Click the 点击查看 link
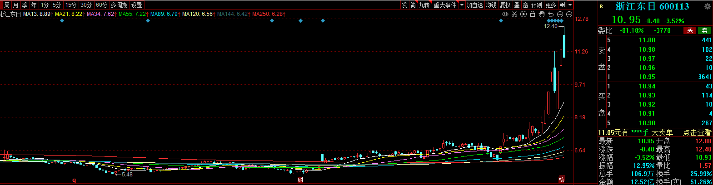Image resolution: width=713 pixels, height=185 pixels. click(697, 132)
